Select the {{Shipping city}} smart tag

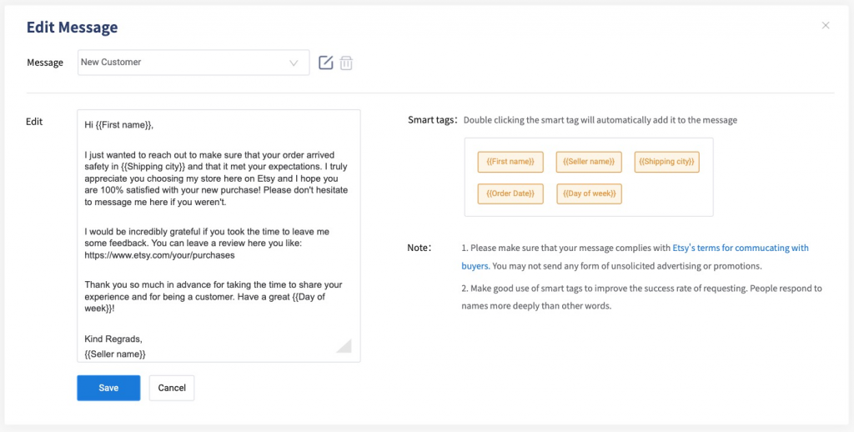[x=666, y=162]
